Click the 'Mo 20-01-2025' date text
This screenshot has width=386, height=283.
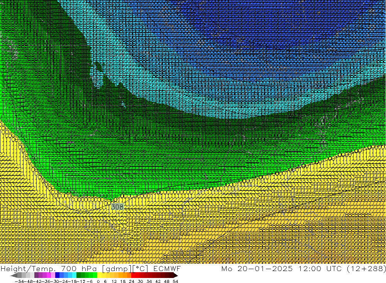(257, 268)
